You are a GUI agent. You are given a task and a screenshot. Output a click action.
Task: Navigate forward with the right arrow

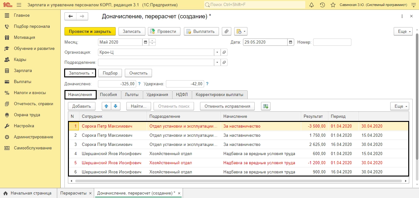[82, 16]
